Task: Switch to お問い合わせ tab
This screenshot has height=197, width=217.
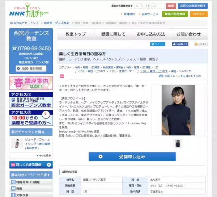Action: tap(189, 34)
